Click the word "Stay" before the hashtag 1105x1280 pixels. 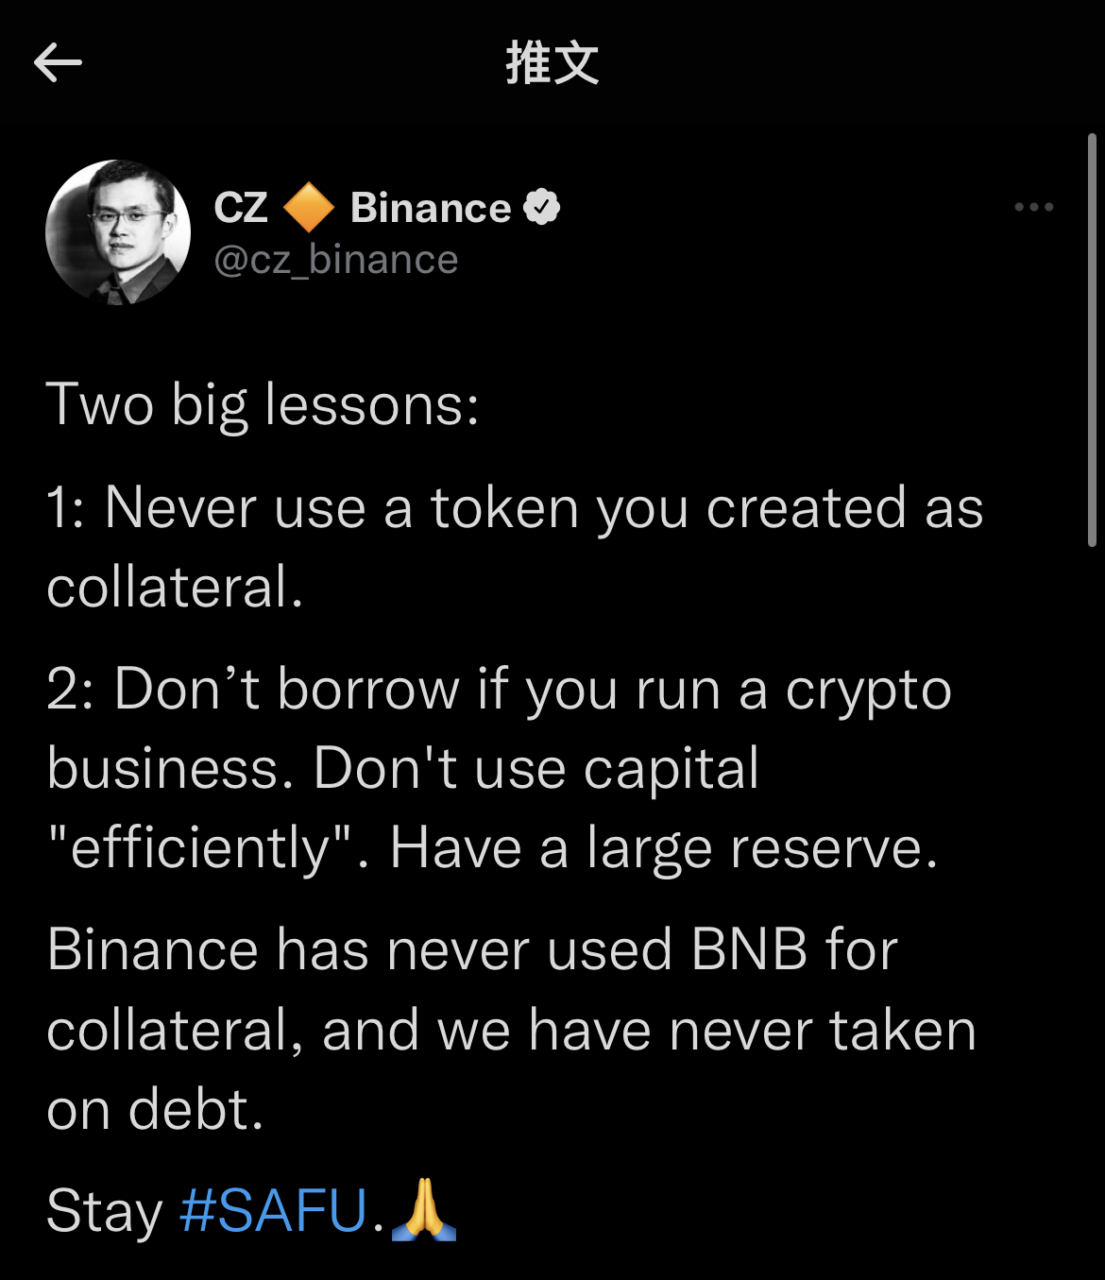(104, 1211)
